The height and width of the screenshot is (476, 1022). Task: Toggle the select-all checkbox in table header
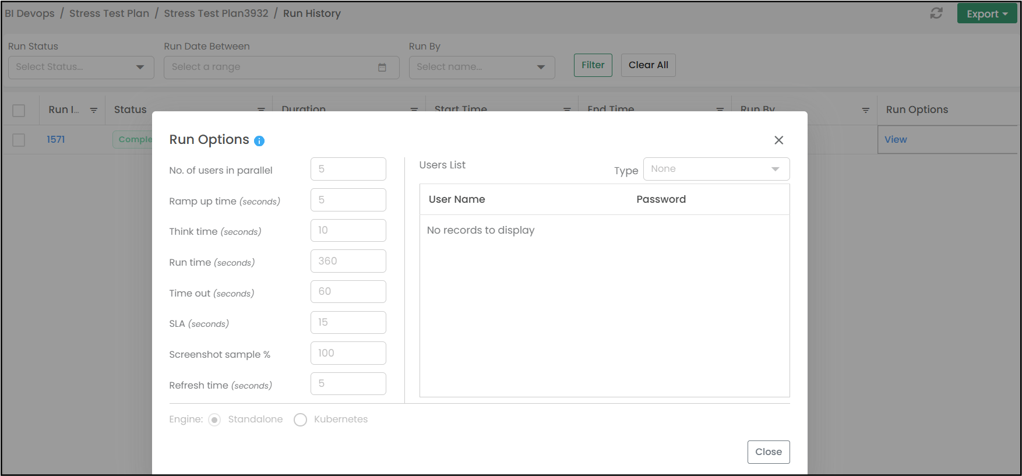(19, 110)
